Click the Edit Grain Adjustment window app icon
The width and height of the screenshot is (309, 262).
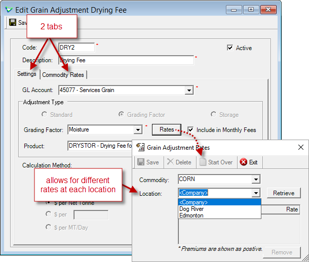[x=9, y=10]
